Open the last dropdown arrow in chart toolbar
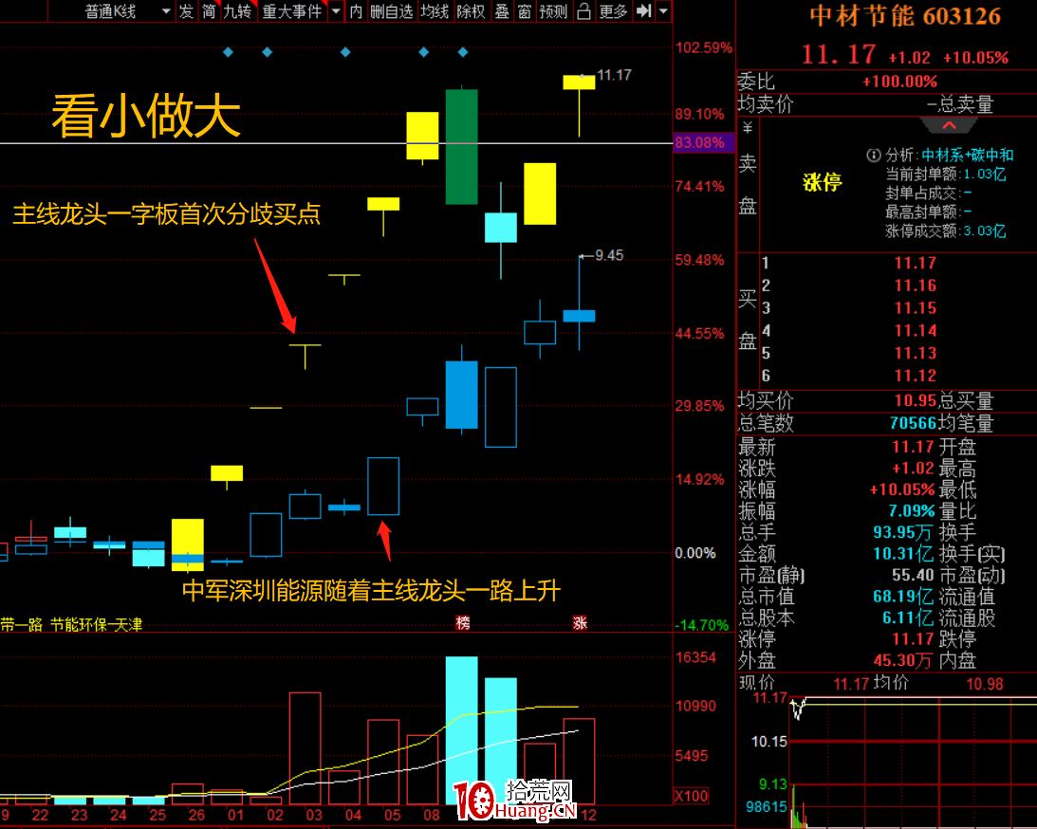This screenshot has height=829, width=1037. [x=663, y=12]
